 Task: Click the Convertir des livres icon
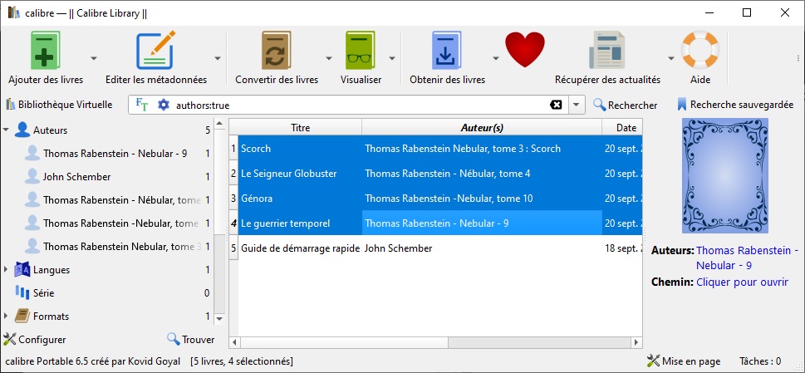point(276,52)
